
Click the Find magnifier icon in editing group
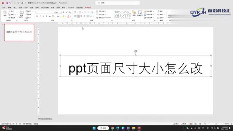(x=158, y=11)
